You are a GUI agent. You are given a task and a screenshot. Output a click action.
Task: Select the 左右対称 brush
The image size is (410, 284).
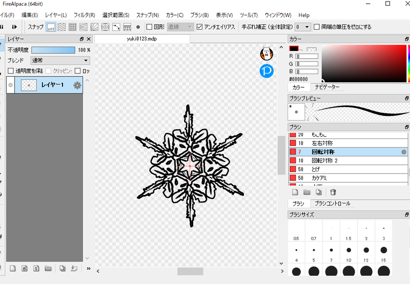pyautogui.click(x=348, y=143)
